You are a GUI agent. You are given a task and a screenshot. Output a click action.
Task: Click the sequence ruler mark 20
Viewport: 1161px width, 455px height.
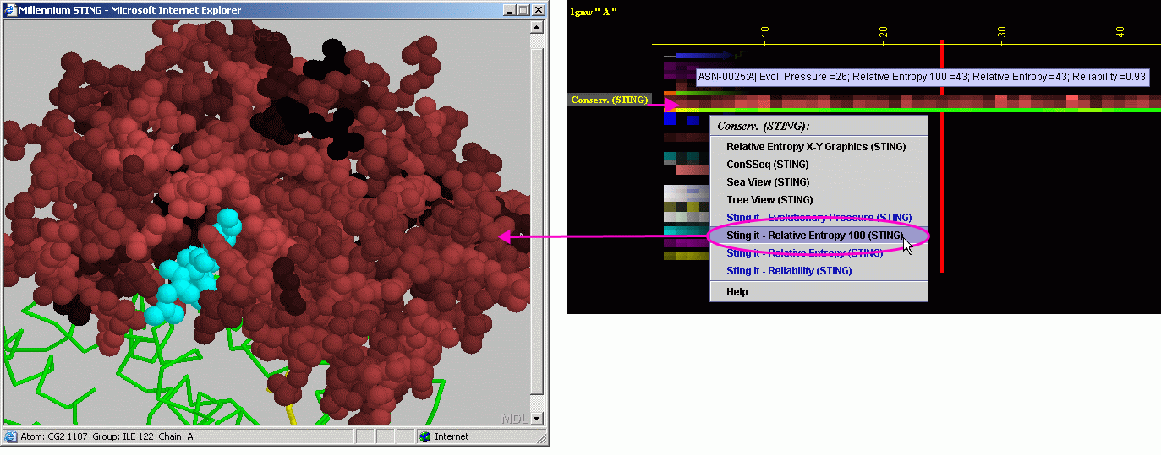point(883,31)
